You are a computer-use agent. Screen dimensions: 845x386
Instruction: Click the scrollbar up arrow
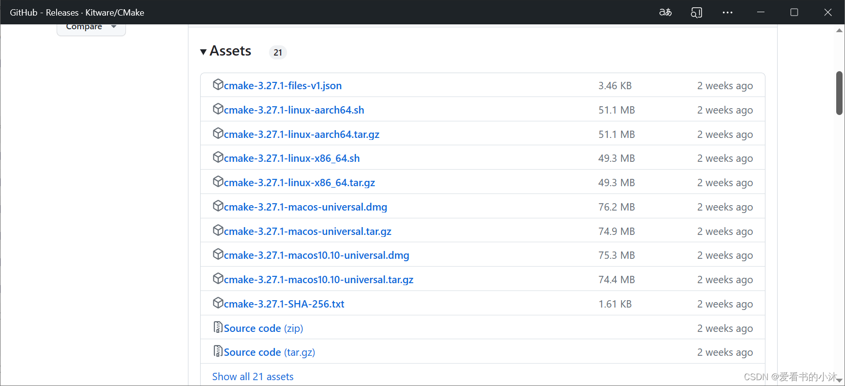pos(839,30)
